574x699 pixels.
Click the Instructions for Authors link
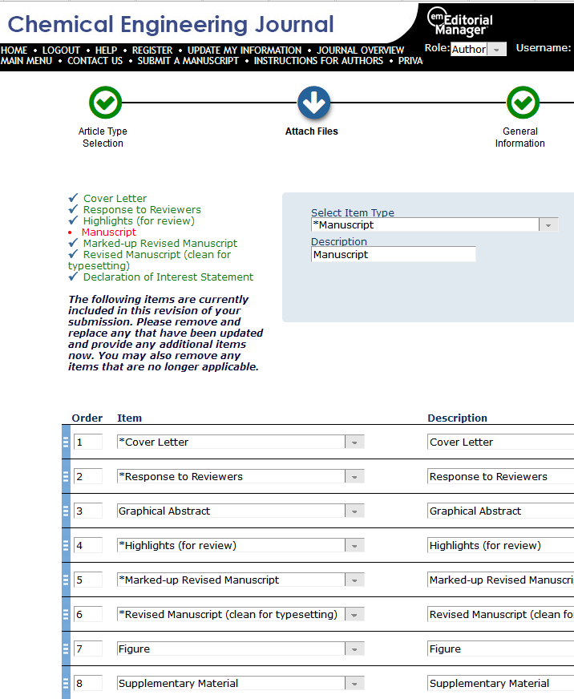tap(318, 61)
